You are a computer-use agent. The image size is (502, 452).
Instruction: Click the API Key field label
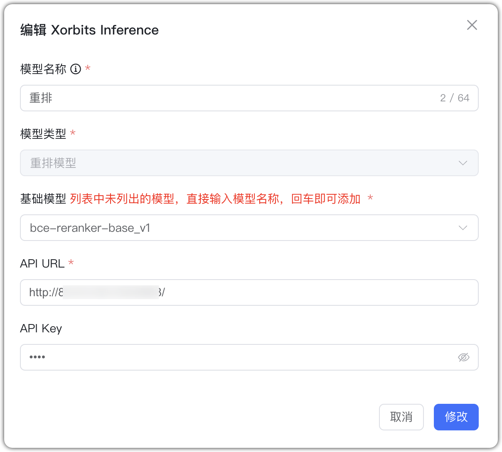41,328
